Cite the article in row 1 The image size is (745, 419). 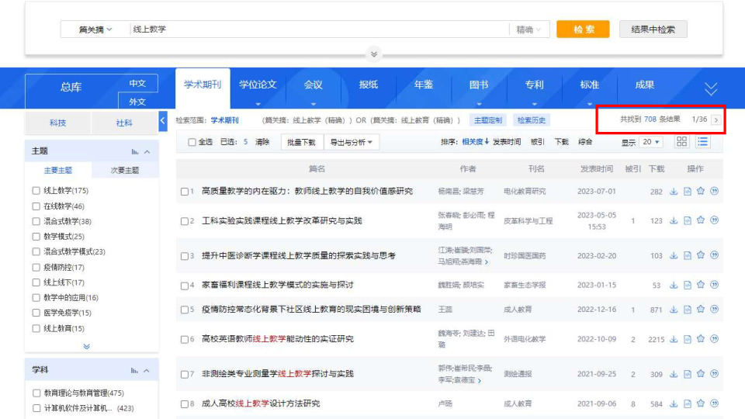714,191
